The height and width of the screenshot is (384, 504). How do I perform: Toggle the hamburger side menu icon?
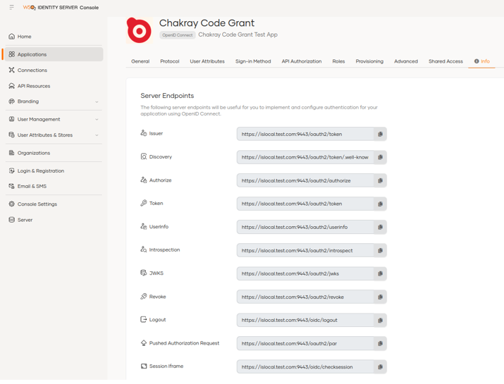[12, 7]
